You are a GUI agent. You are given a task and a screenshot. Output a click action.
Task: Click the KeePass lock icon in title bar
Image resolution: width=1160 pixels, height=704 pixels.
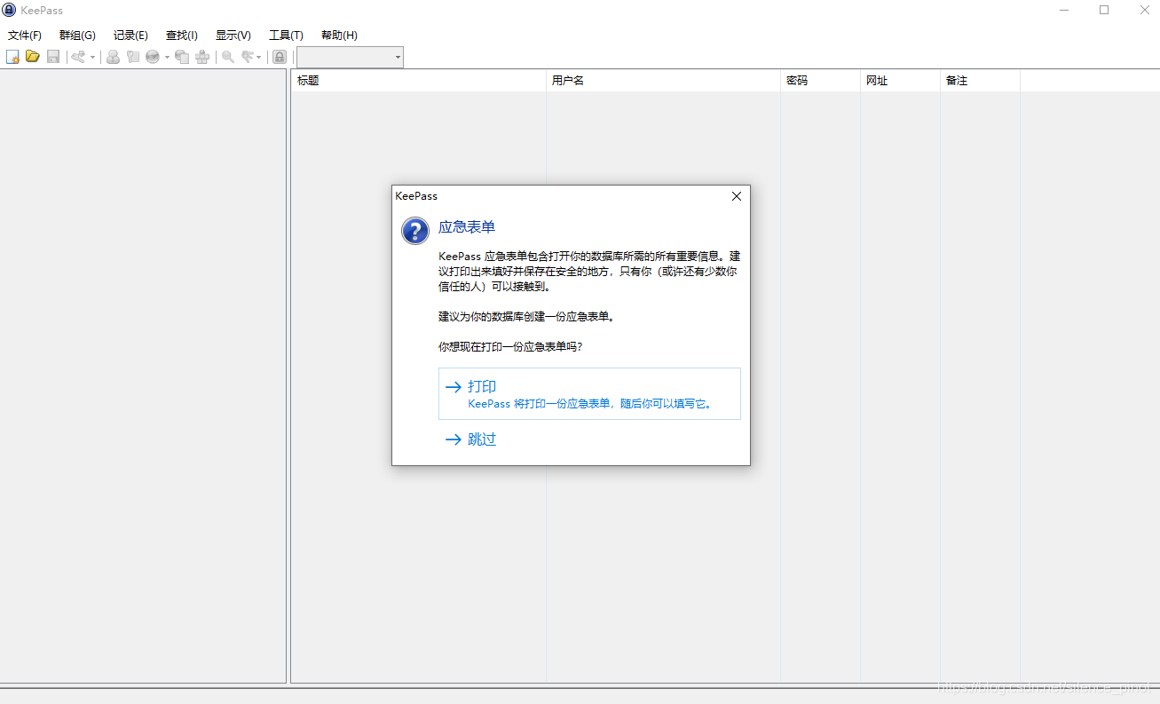point(10,10)
